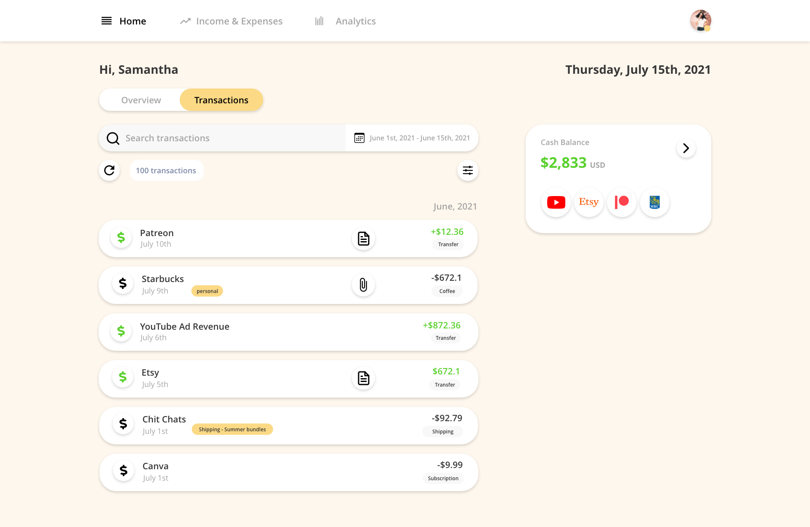
Task: Open the Income & Expenses page
Action: [x=239, y=21]
